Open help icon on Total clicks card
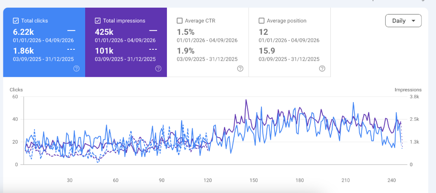The height and width of the screenshot is (193, 436). point(77,68)
